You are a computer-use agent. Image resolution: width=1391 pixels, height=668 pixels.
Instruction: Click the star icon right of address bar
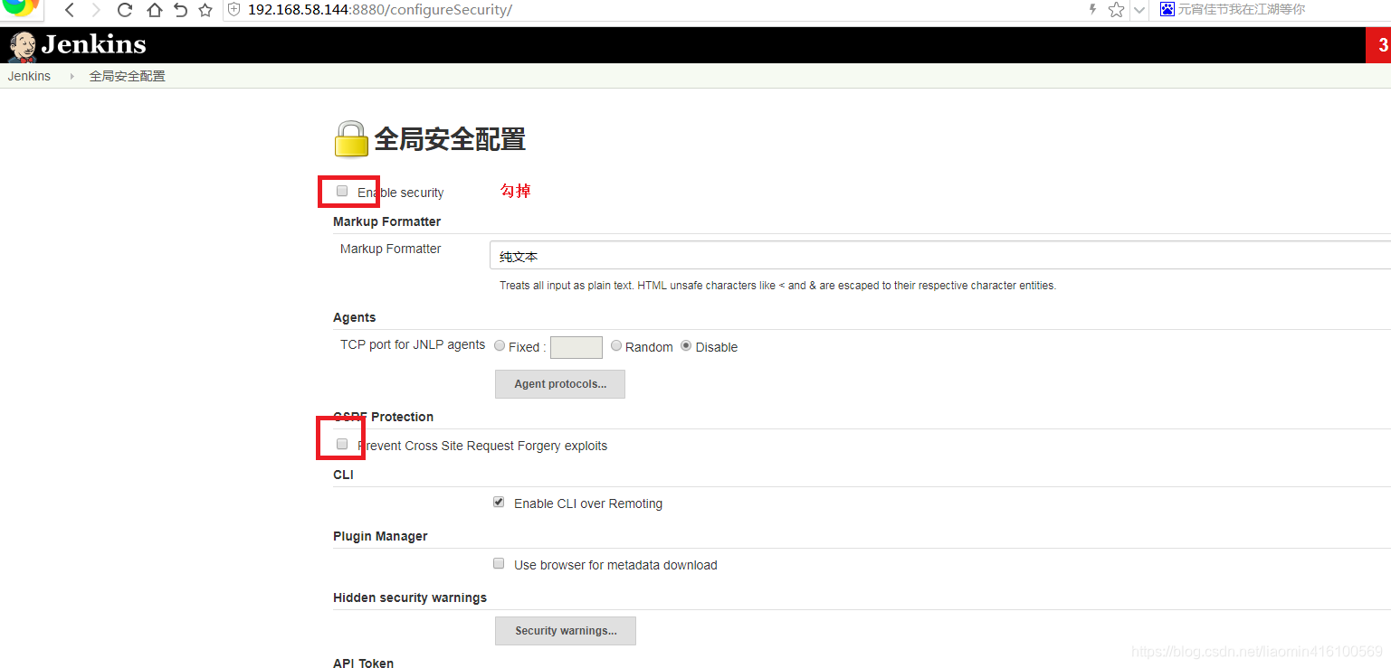pos(1116,10)
